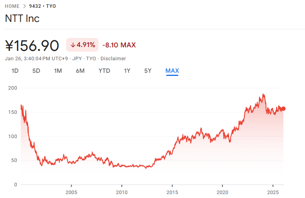Click the HOME breadcrumb link
This screenshot has height=198, width=305.
pyautogui.click(x=12, y=6)
